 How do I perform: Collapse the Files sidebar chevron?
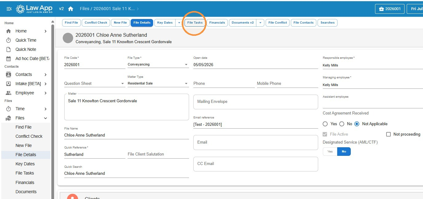tap(45, 118)
